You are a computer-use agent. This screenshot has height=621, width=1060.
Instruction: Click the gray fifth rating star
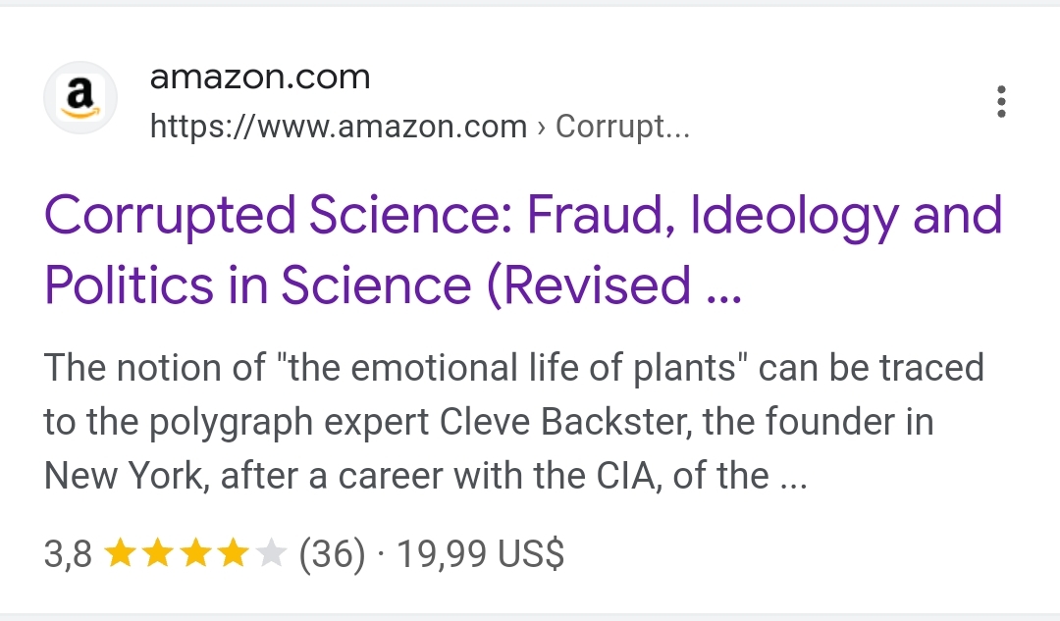click(270, 555)
